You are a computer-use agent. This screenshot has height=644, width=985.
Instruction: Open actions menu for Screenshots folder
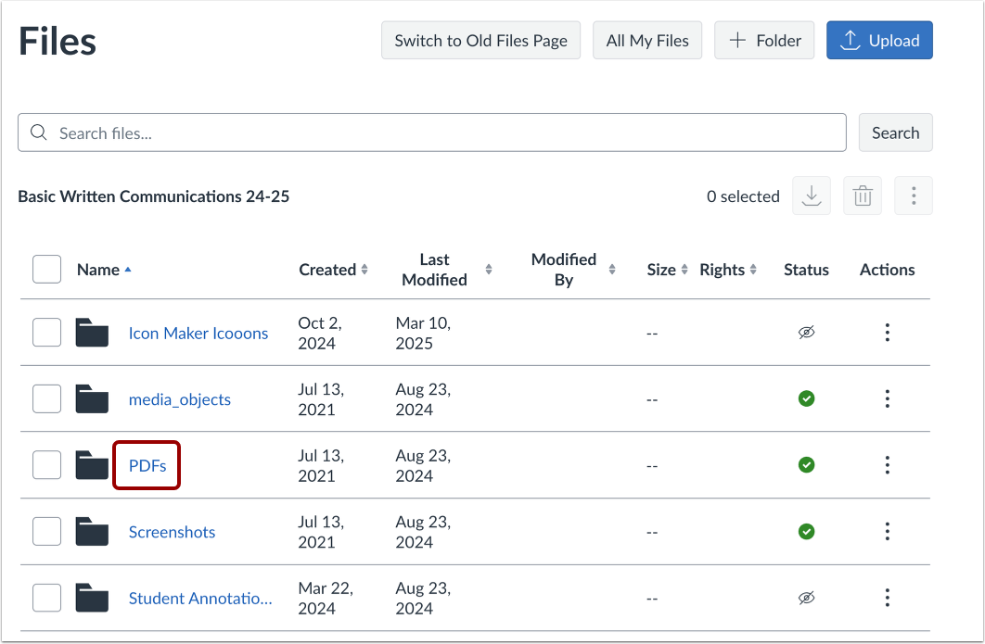click(888, 532)
